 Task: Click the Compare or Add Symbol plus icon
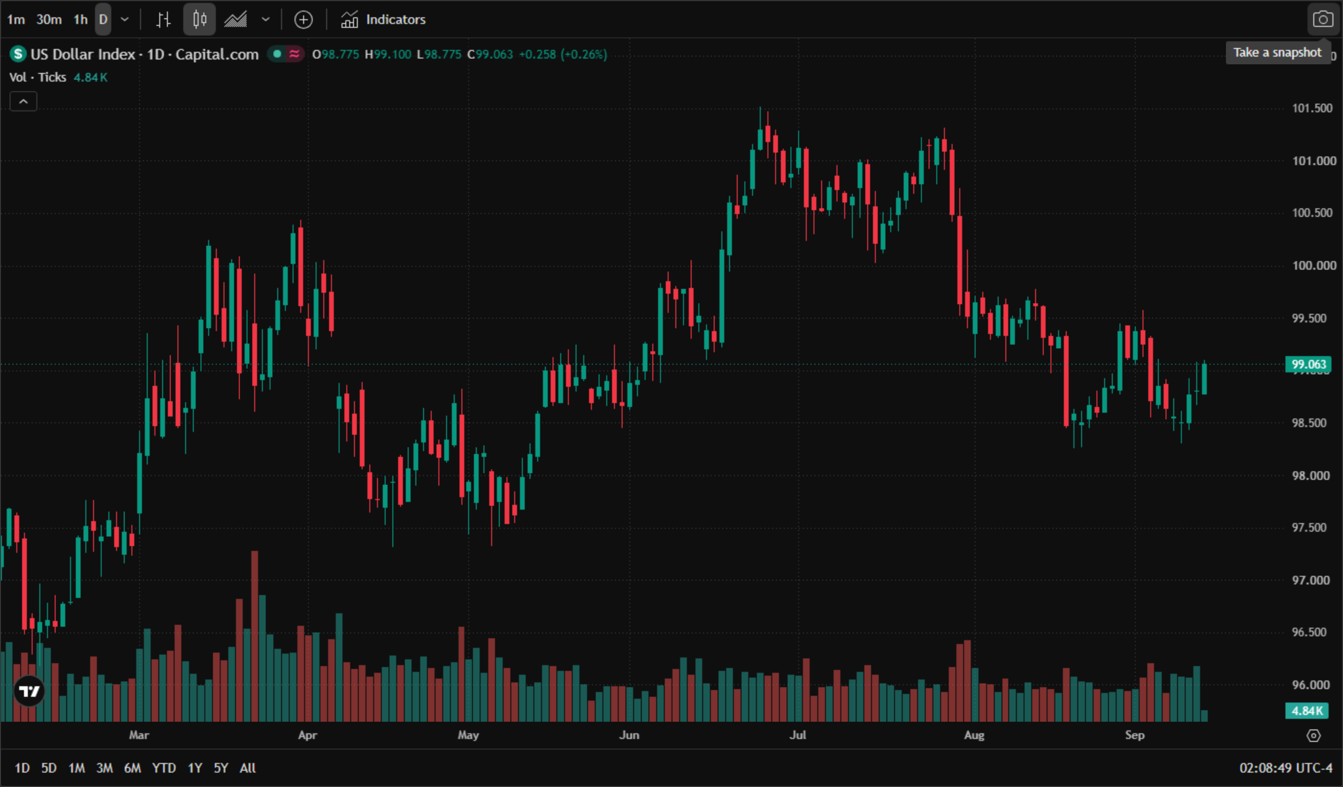coord(303,20)
